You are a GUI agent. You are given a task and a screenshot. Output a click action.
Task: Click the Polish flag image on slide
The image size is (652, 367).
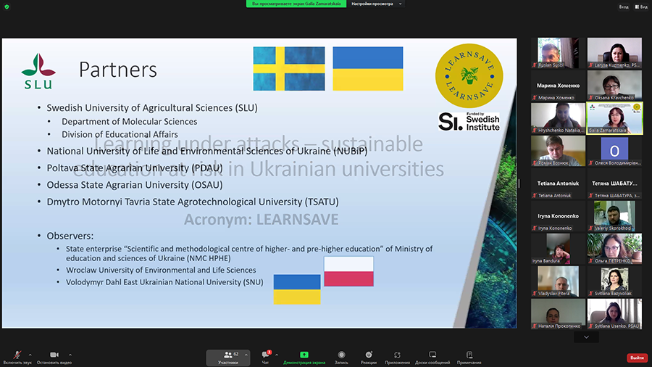pos(348,271)
